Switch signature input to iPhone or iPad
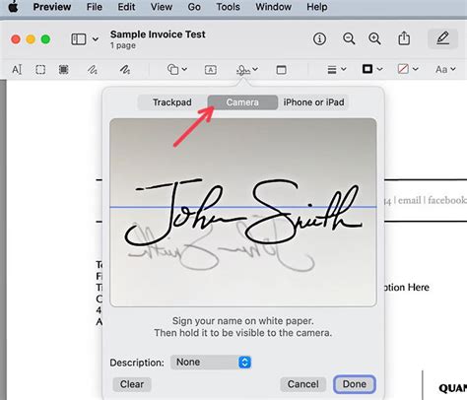 pyautogui.click(x=313, y=102)
